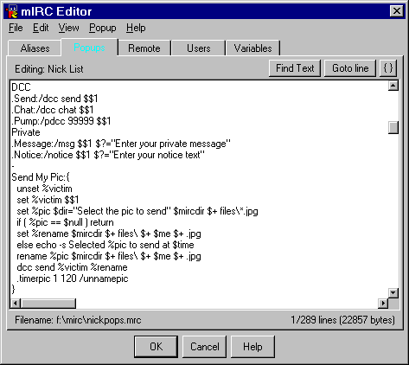This screenshot has height=365, width=409.
Task: Click the '.Notice:/notice $$1' line
Action: [x=108, y=155]
